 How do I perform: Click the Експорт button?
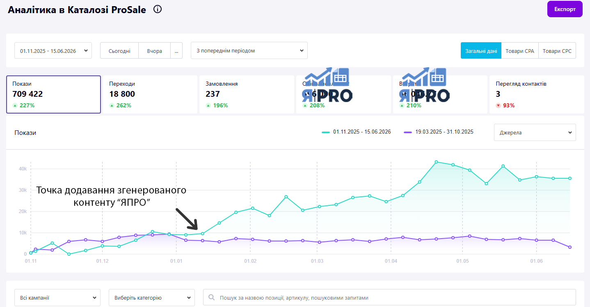[565, 9]
